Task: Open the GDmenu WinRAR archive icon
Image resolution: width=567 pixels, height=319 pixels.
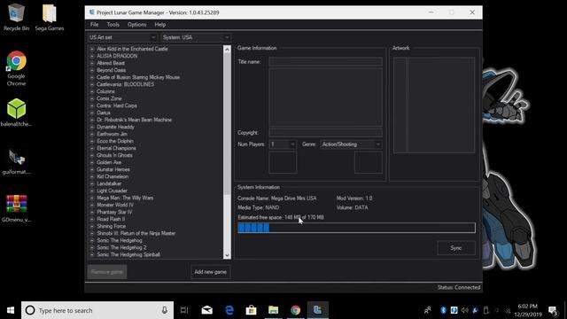Action: [16, 208]
